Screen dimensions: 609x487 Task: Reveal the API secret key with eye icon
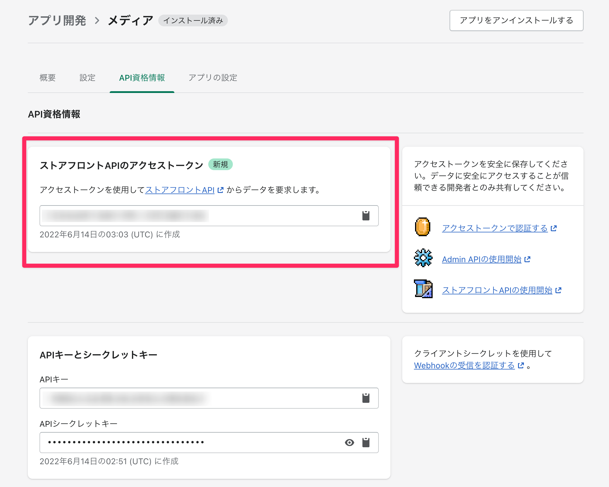click(x=349, y=443)
